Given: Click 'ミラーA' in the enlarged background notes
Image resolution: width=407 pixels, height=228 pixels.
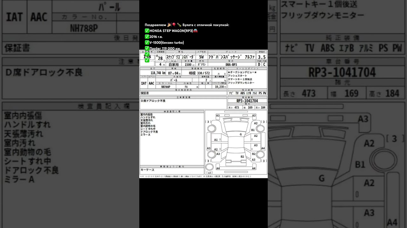Looking at the screenshot, I should coord(19,179).
